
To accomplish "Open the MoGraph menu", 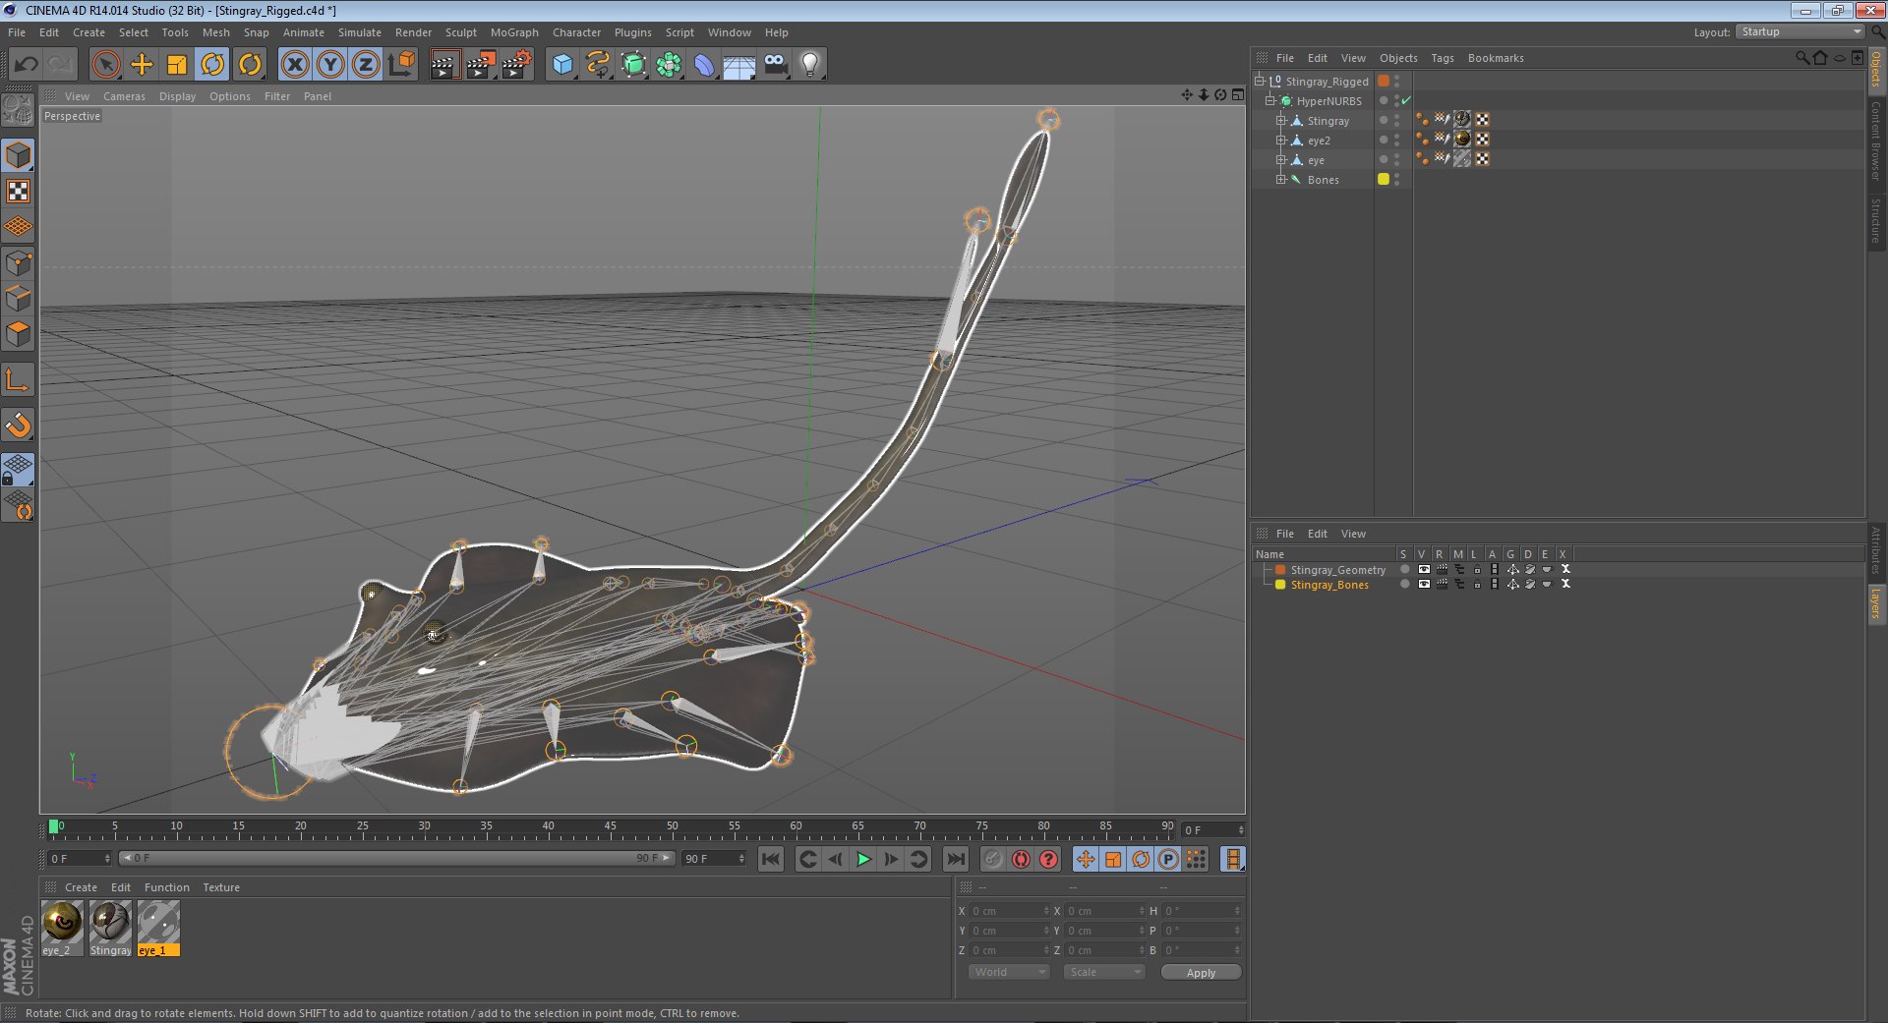I will [514, 32].
